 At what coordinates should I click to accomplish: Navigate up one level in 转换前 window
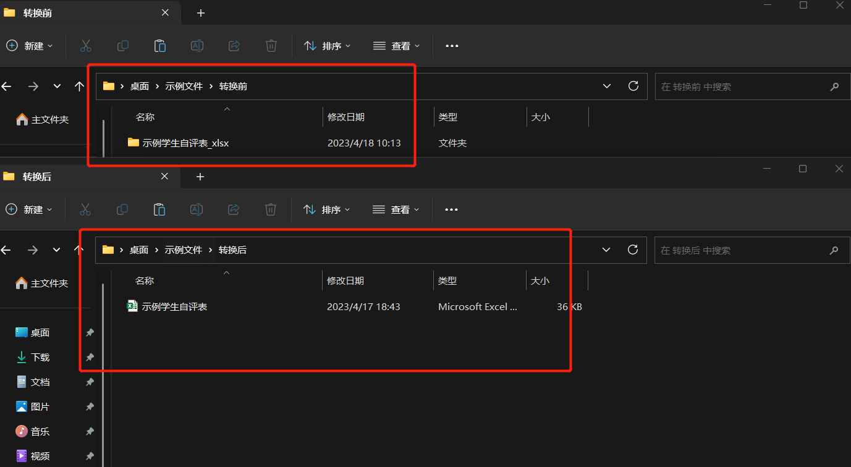79,86
